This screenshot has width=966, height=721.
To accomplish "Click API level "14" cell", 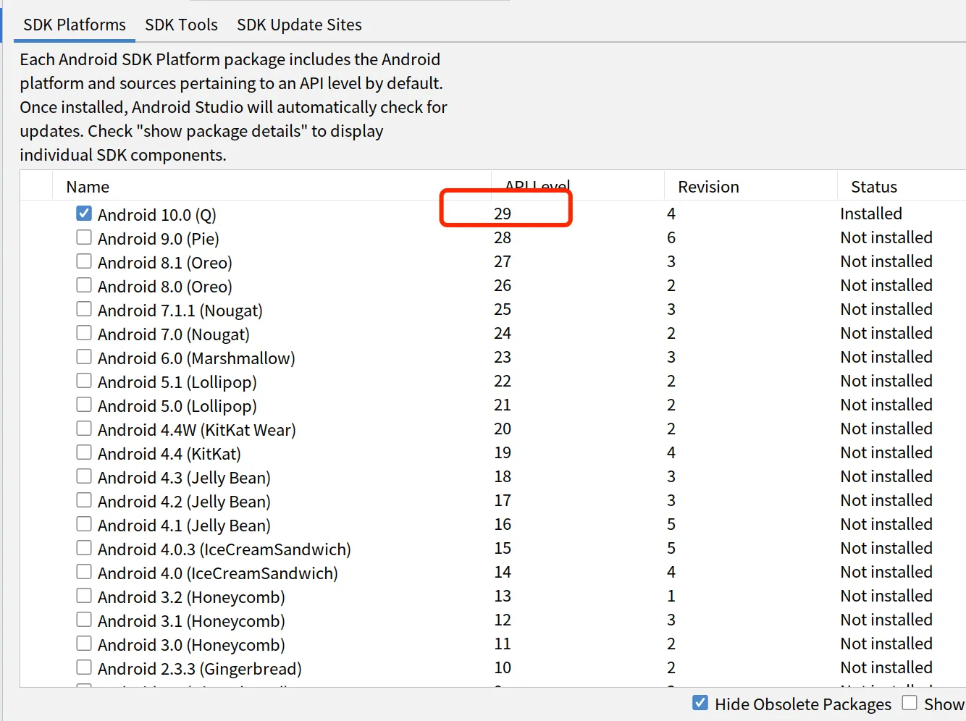I will pos(503,572).
